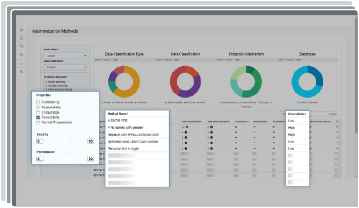Open the settings gear sidebar icon
This screenshot has width=359, height=208.
click(x=22, y=71)
